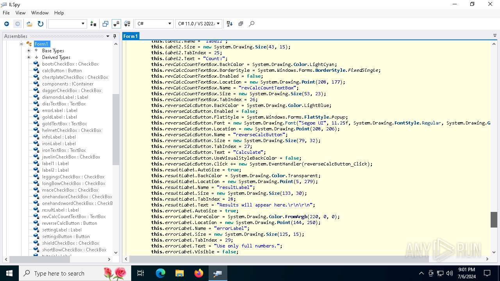The width and height of the screenshot is (500, 281).
Task: Click the Forward navigation arrow
Action: click(17, 24)
